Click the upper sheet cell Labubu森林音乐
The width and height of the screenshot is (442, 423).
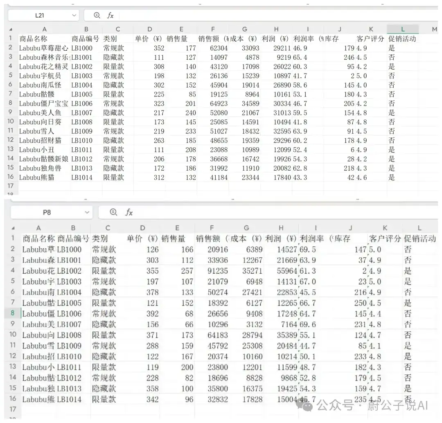tap(44, 58)
